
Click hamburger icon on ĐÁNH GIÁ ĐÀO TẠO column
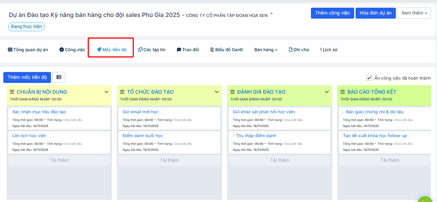232,92
